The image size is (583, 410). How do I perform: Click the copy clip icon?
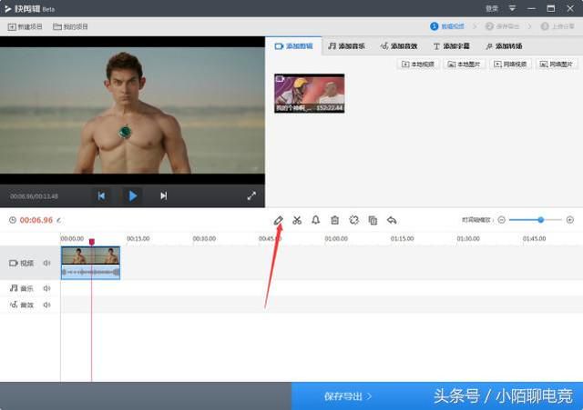[373, 220]
